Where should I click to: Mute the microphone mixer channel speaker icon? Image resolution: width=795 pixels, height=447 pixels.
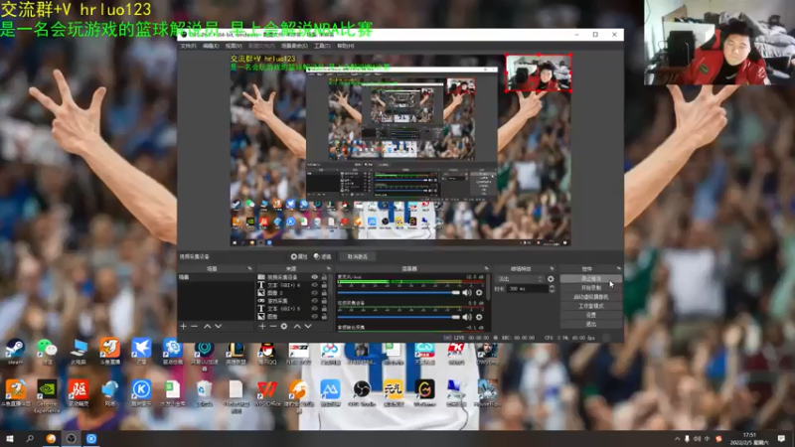[466, 292]
